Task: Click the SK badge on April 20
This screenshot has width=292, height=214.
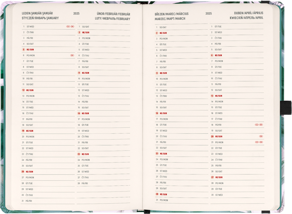Action: pyautogui.click(x=261, y=136)
